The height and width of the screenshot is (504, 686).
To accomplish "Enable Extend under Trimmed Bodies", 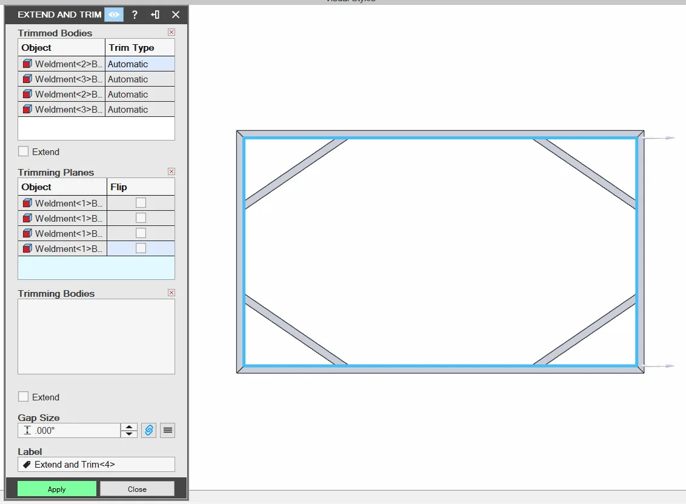I will pos(23,151).
